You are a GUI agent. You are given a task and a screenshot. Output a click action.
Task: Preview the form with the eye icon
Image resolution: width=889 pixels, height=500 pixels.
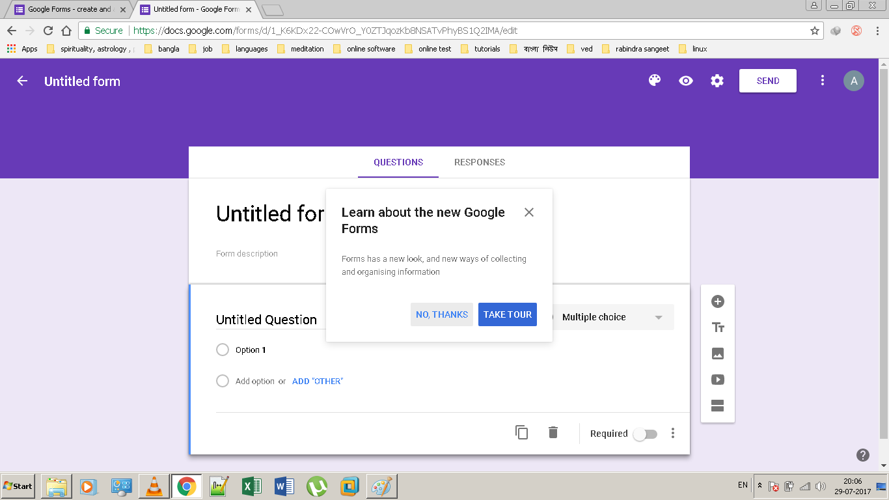(686, 81)
